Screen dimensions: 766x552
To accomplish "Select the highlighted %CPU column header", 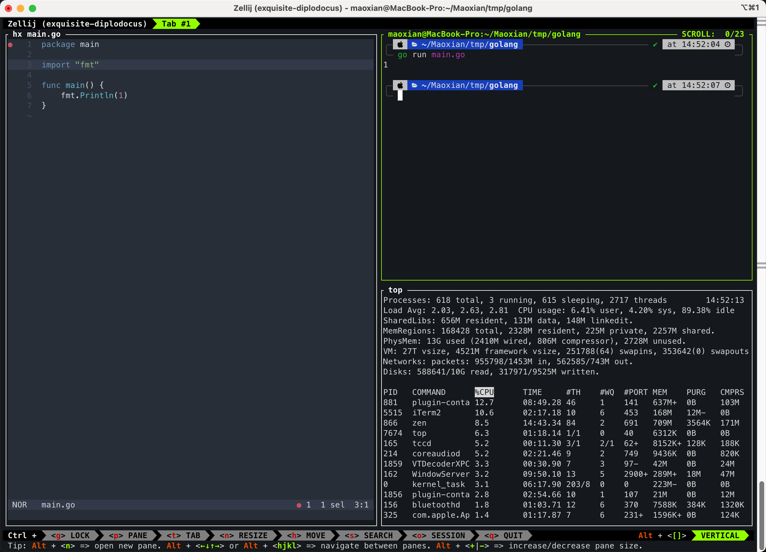I will pyautogui.click(x=484, y=392).
